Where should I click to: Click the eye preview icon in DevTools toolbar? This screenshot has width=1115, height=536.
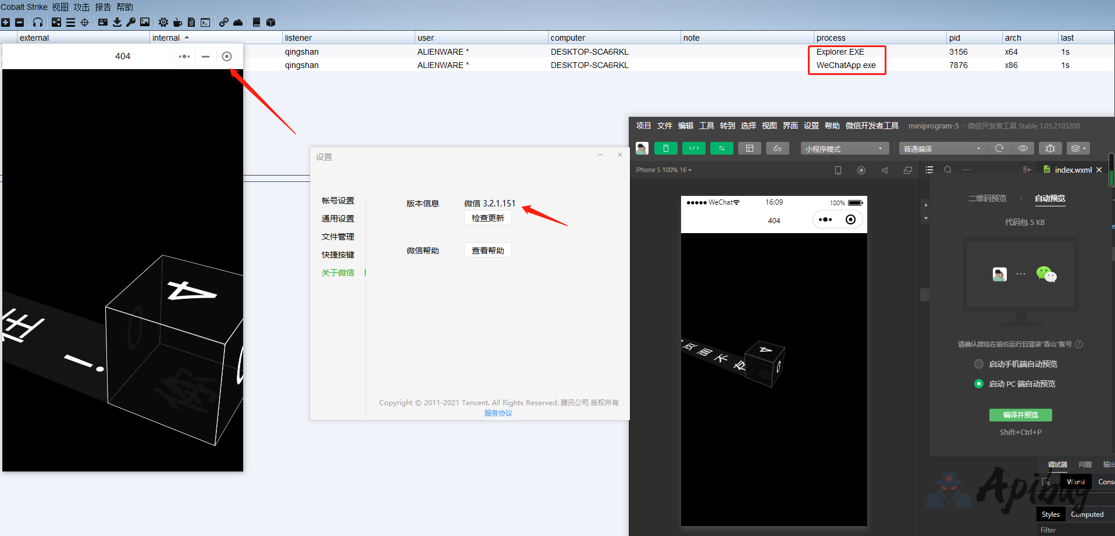(x=1023, y=148)
